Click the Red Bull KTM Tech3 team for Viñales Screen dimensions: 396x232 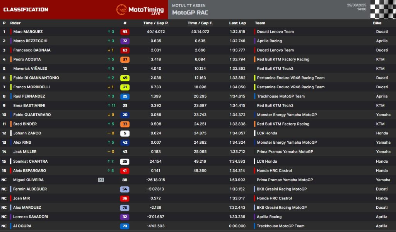(x=275, y=69)
